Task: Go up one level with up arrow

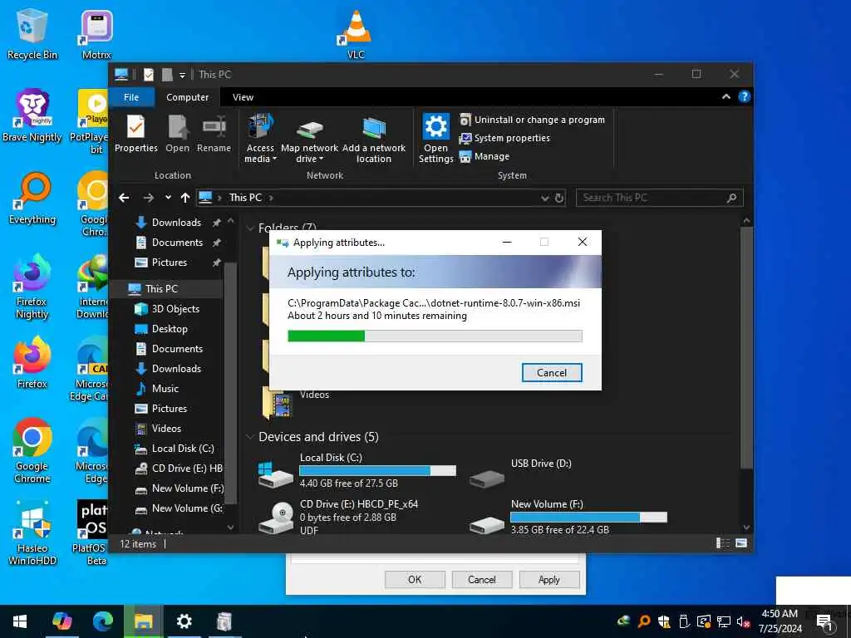Action: pyautogui.click(x=185, y=198)
